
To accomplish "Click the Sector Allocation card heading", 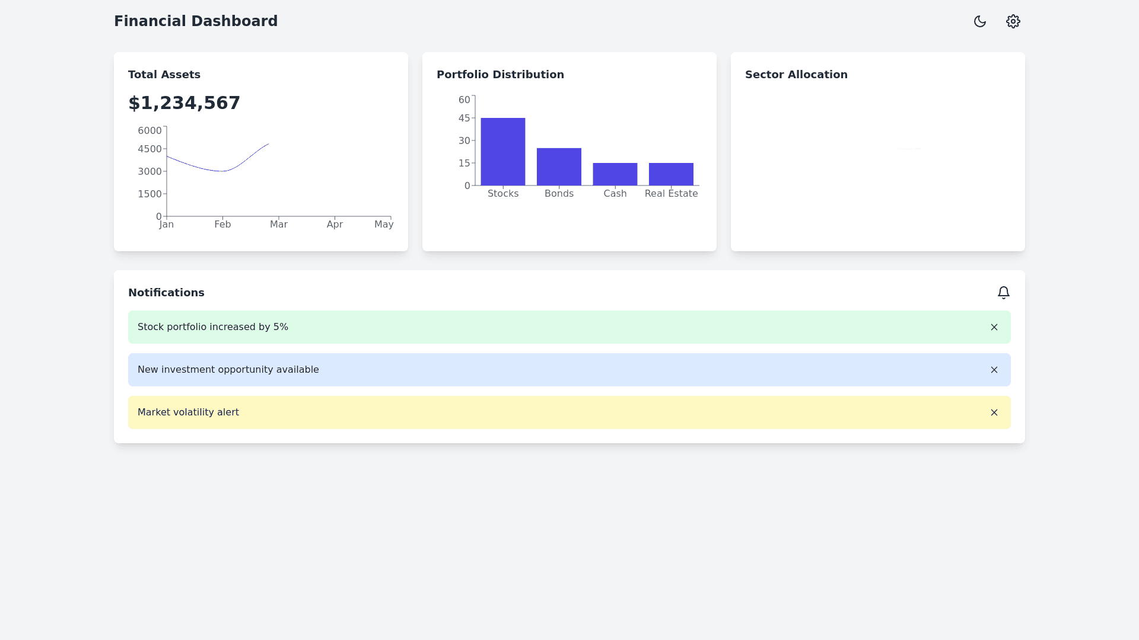I will 796,75.
